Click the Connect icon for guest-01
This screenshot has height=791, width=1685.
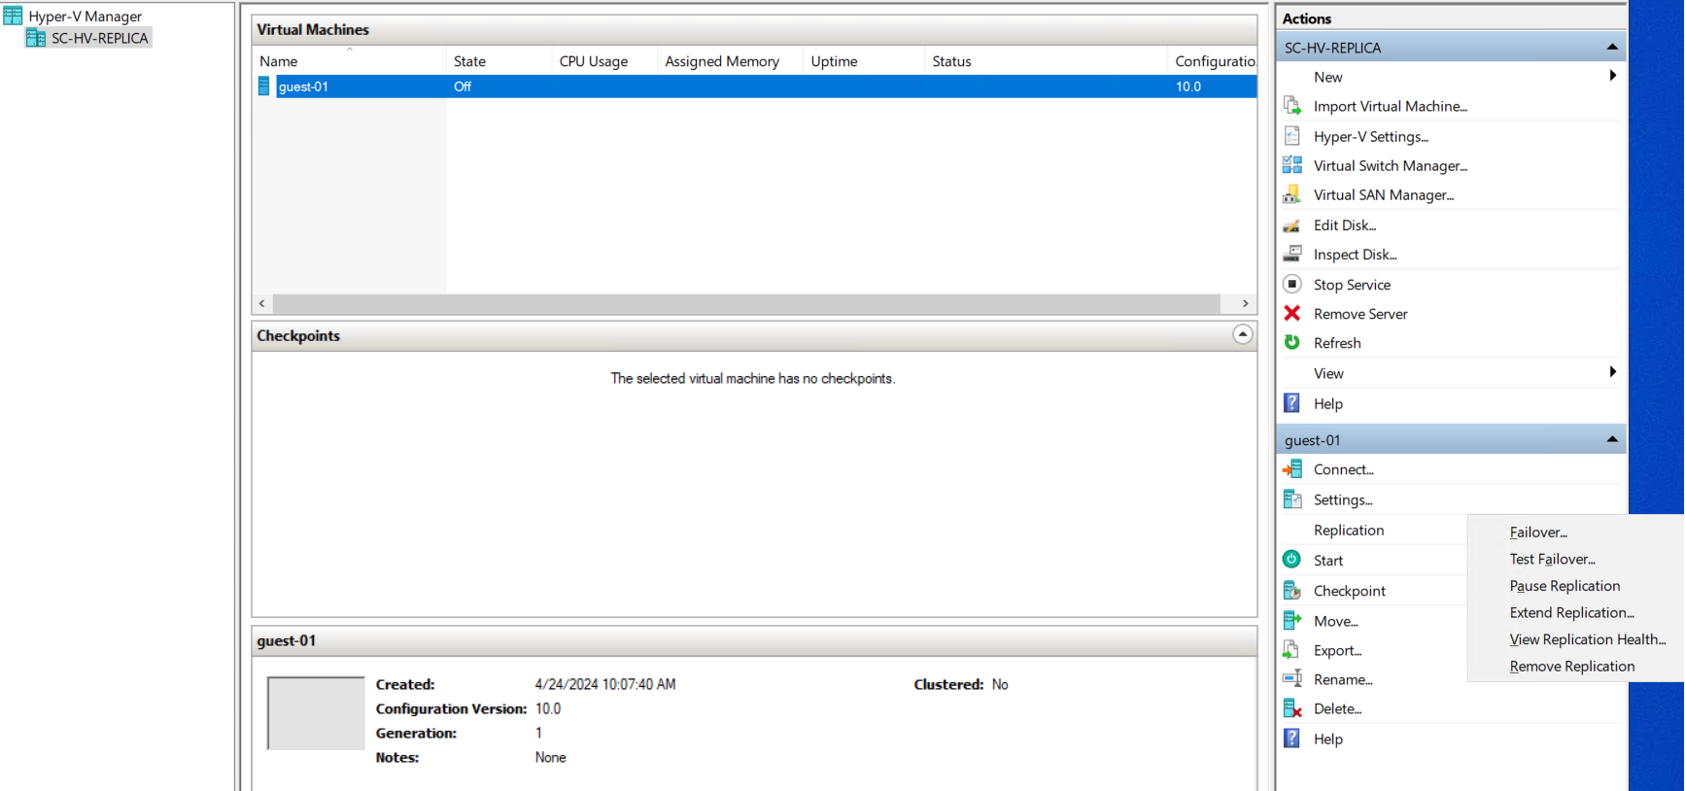[1292, 468]
